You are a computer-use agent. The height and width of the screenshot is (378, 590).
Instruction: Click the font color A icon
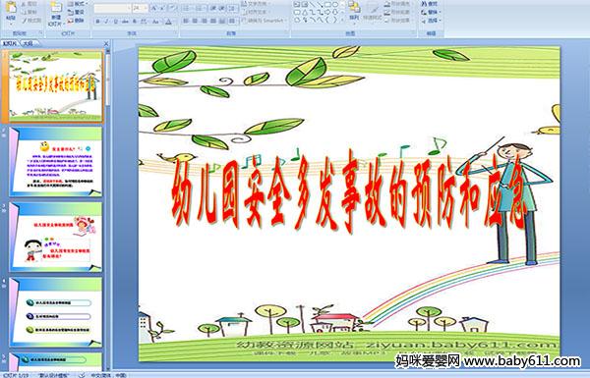pyautogui.click(x=168, y=22)
